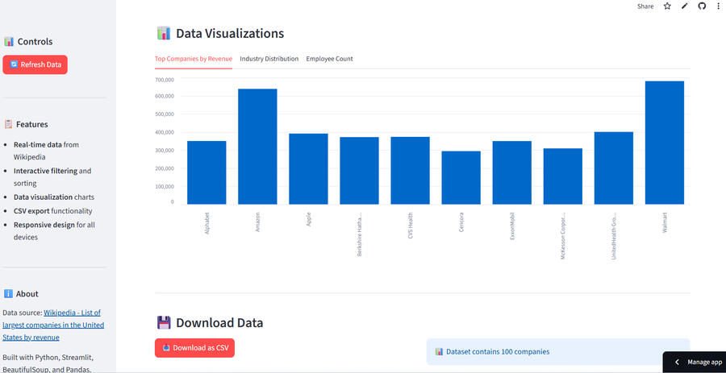Open the three-dot app menu

click(718, 6)
